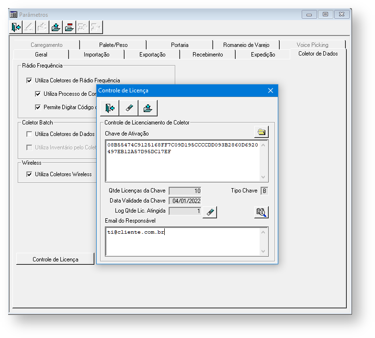This screenshot has height=338, width=375.
Task: Click save tray icon in Parâmetros toolbar
Action: click(x=56, y=27)
